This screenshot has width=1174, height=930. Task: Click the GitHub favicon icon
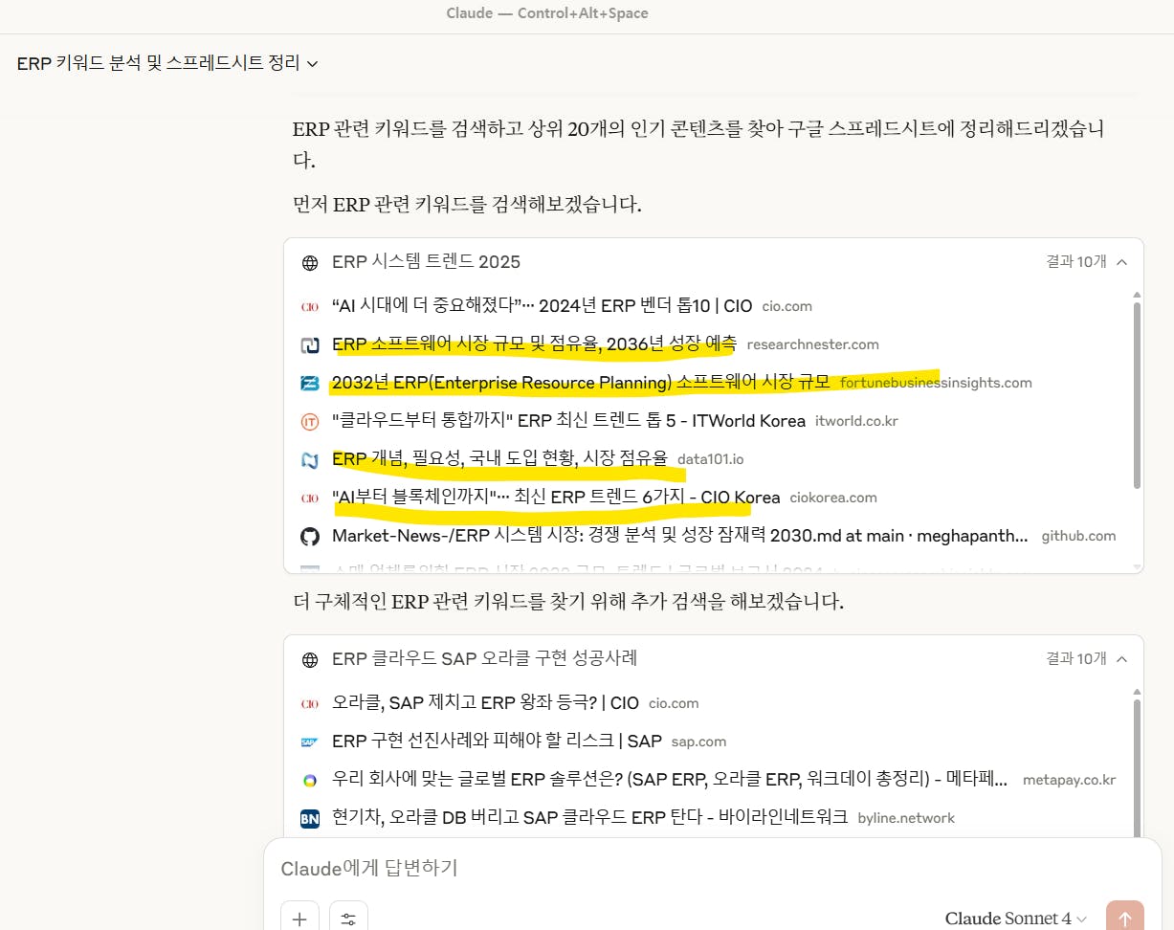[310, 537]
